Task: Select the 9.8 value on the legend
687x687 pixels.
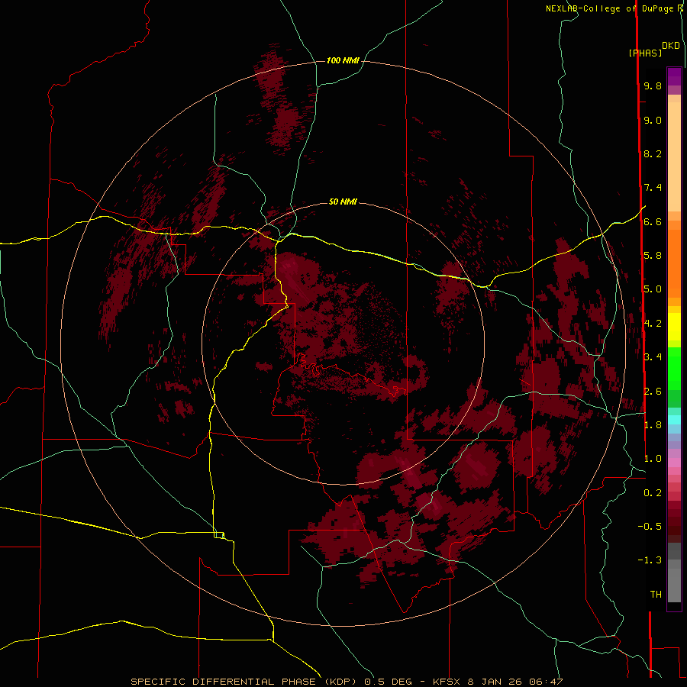Action: 653,85
